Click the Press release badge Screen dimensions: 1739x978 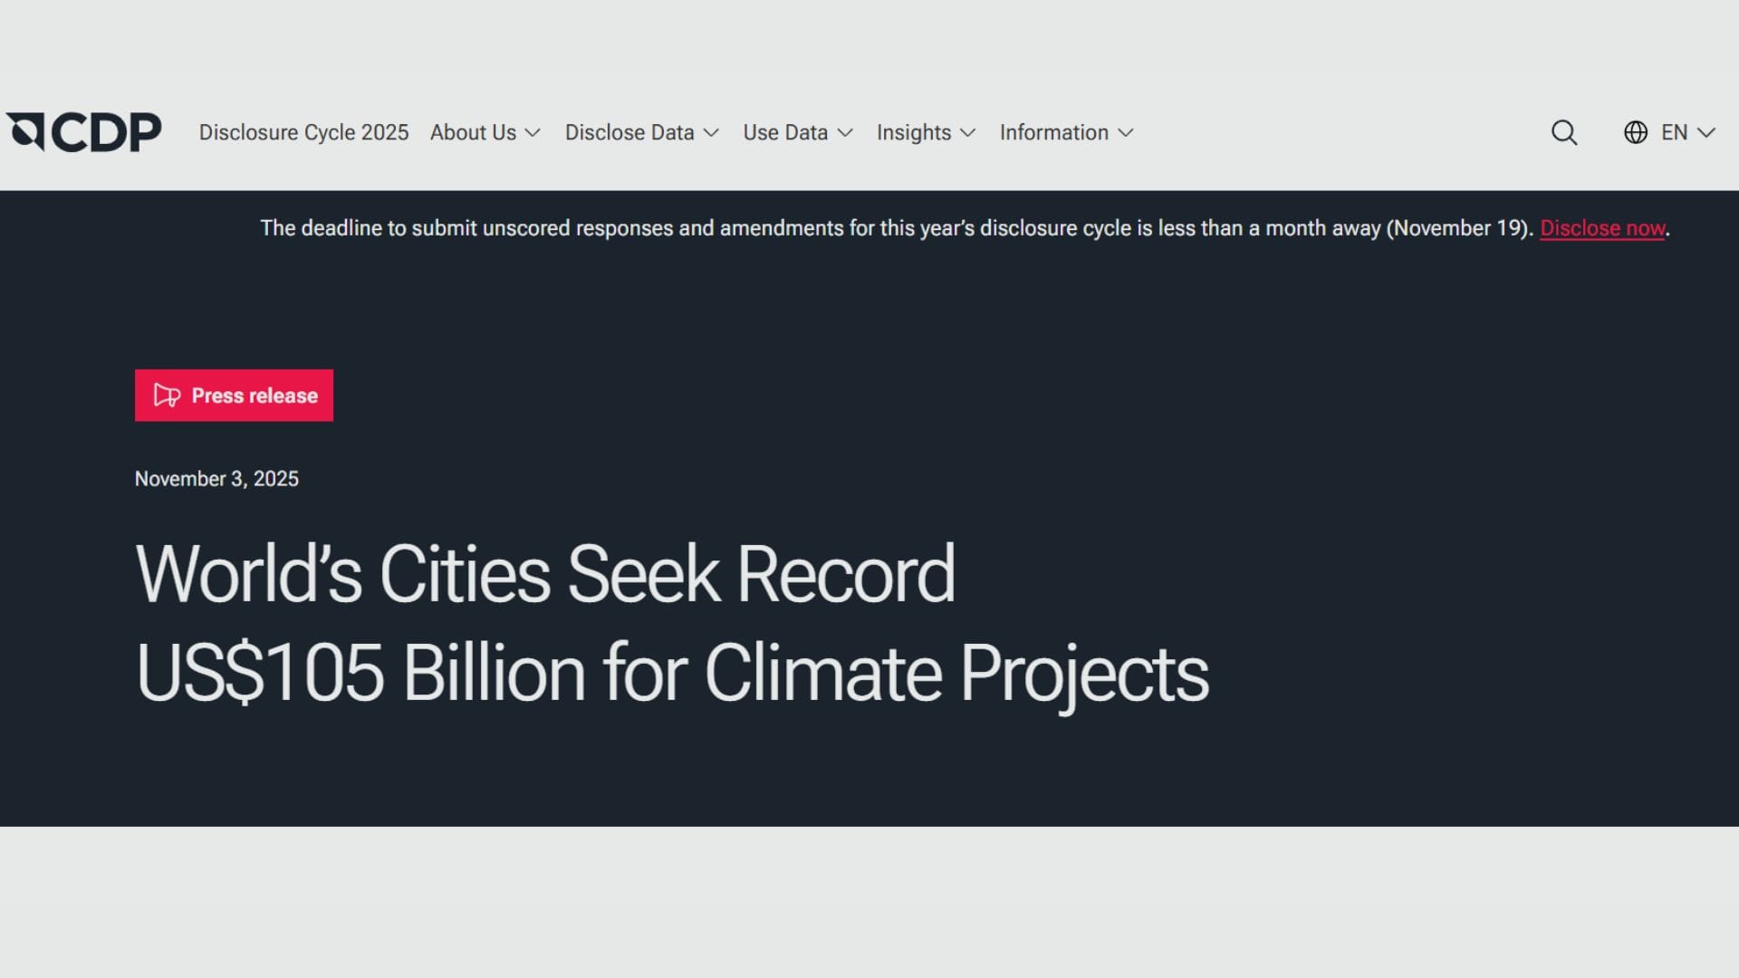tap(234, 395)
